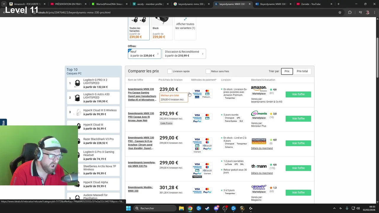Click Pixmania Marketplace logo
Viewport: 379px width, 213px height.
(x=259, y=113)
